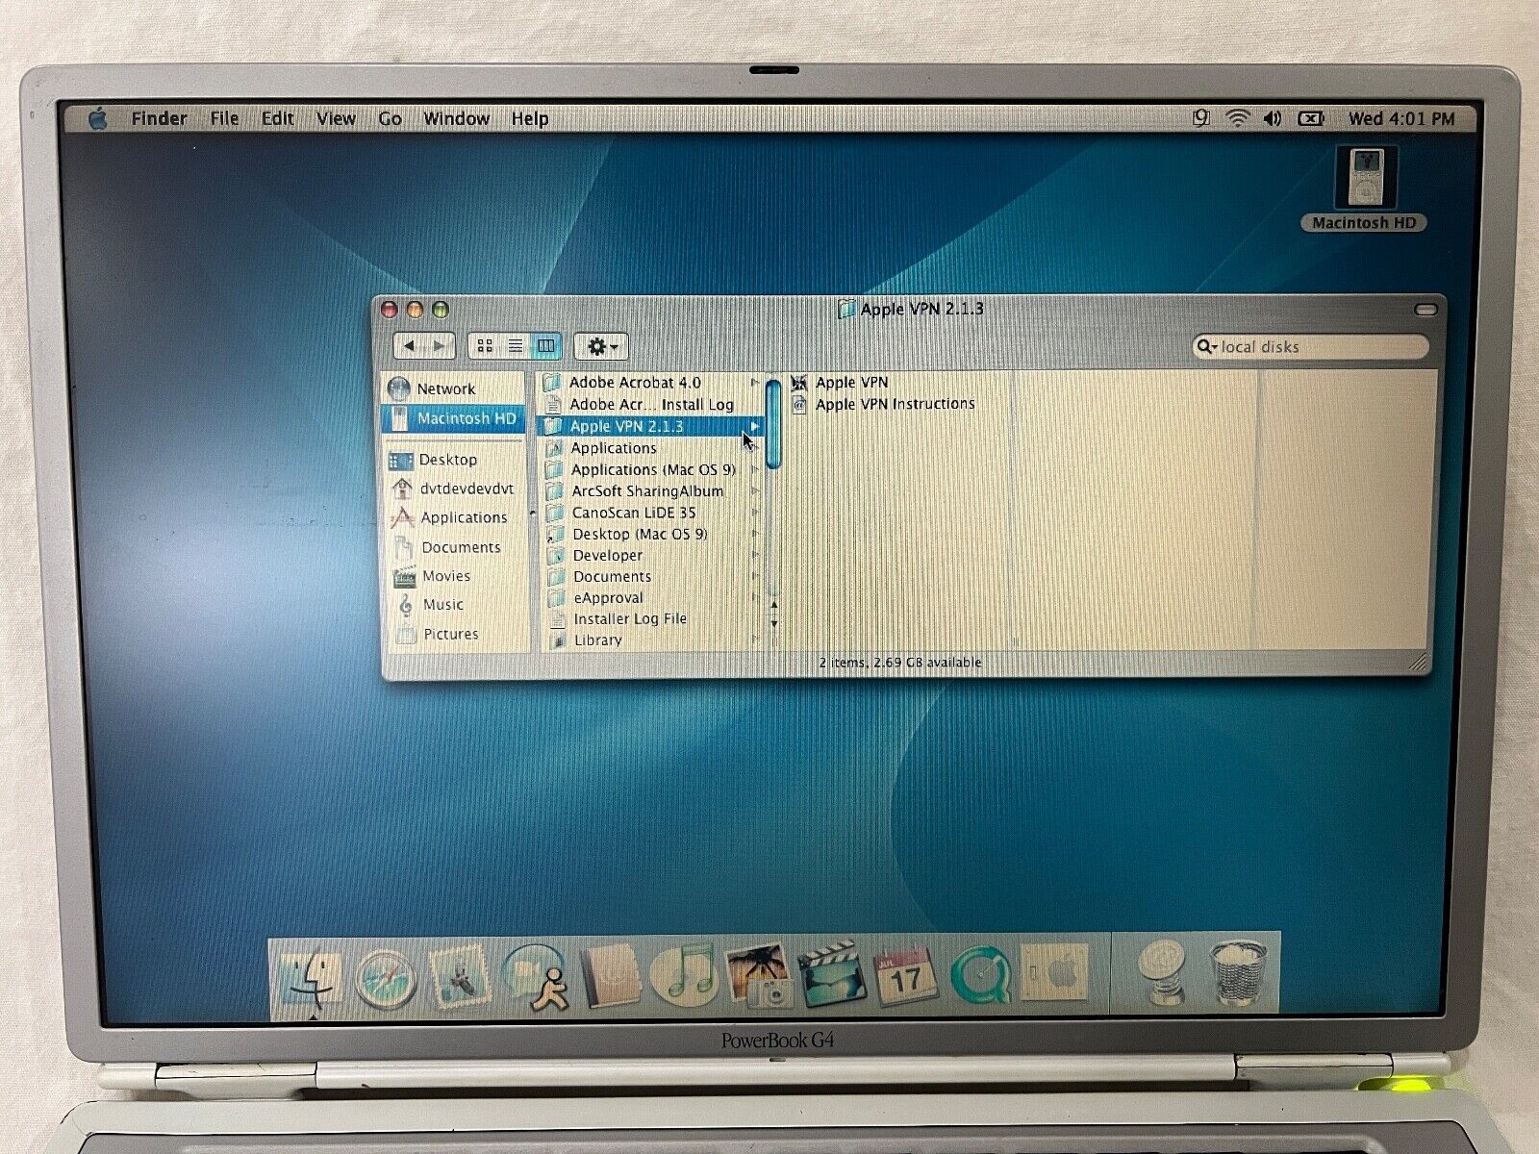1539x1154 pixels.
Task: Open the Help menu
Action: pos(529,118)
